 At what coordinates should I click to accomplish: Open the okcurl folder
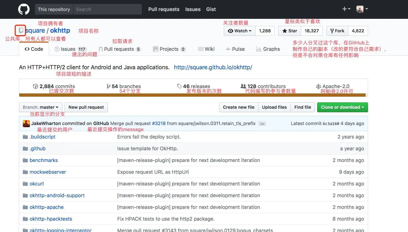tap(37, 183)
